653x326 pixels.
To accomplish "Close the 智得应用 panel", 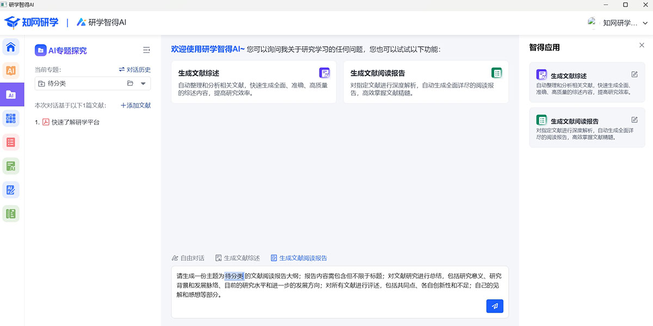I will tap(642, 46).
